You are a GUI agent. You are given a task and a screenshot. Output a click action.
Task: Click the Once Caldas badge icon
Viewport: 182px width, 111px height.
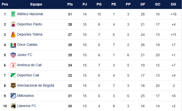click(13, 45)
